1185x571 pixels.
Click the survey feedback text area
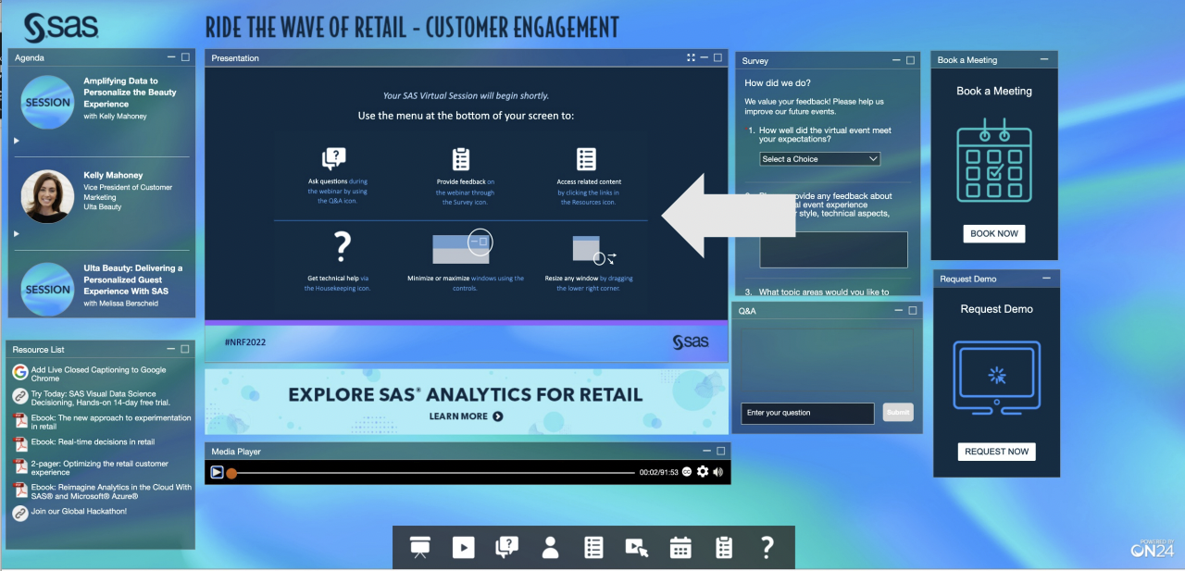pos(833,250)
